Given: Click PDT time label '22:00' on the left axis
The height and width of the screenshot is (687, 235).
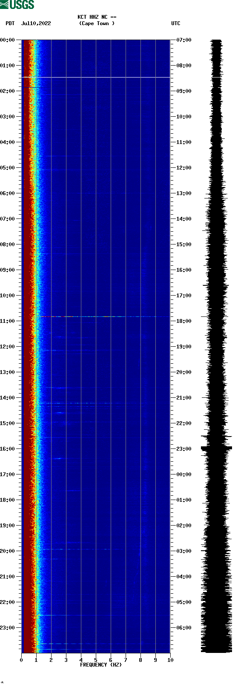Looking at the screenshot, I should 8,602.
